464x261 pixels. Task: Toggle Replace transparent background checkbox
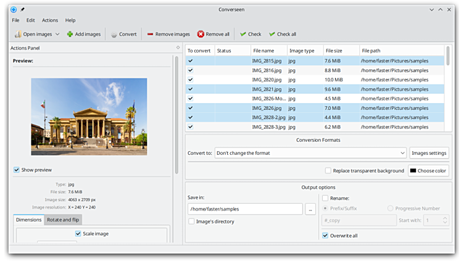coord(328,171)
